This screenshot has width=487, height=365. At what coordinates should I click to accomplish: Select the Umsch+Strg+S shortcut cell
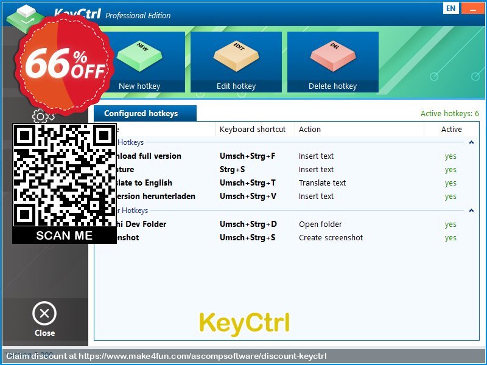[x=247, y=237]
